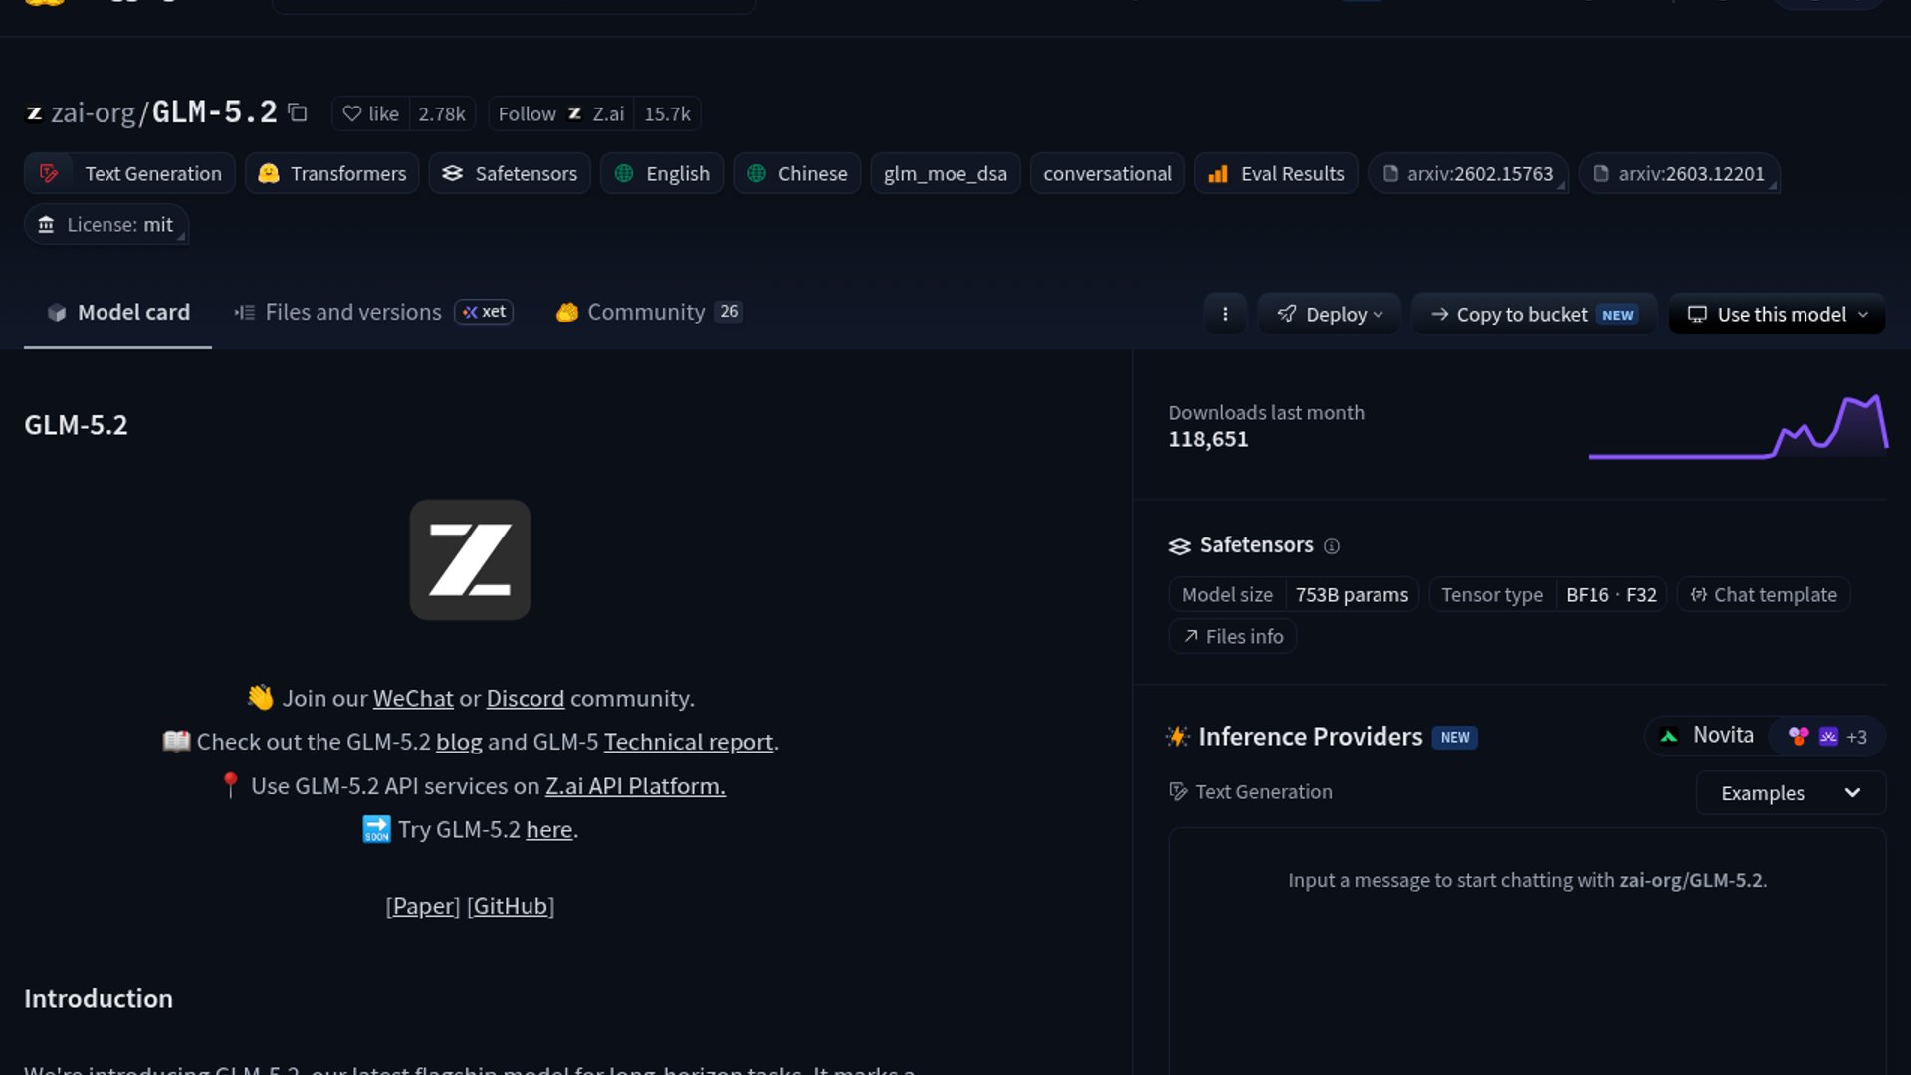Screen dimensions: 1911x1075
Task: Open the GLM-5 Technical report link
Action: pos(689,743)
